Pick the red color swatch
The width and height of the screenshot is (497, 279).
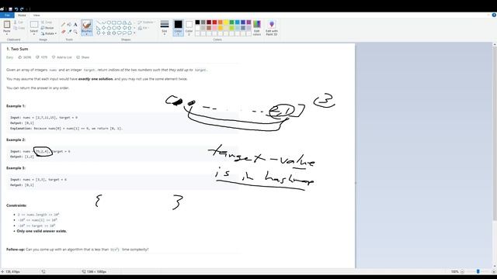[214, 22]
